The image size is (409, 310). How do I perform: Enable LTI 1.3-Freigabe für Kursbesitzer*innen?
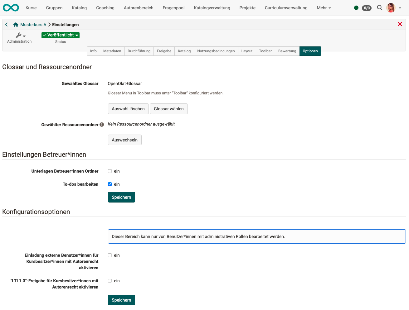[x=110, y=281]
